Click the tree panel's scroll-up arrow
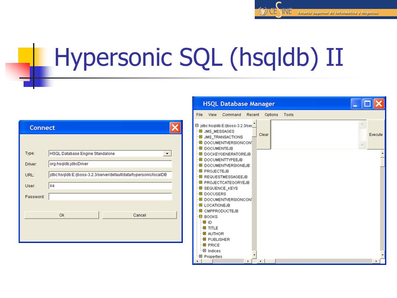 click(x=254, y=123)
